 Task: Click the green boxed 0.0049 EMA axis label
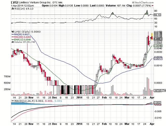pyautogui.click(x=158, y=46)
